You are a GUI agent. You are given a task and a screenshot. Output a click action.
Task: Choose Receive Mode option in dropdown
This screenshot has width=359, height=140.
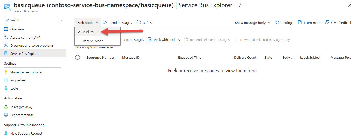click(98, 41)
